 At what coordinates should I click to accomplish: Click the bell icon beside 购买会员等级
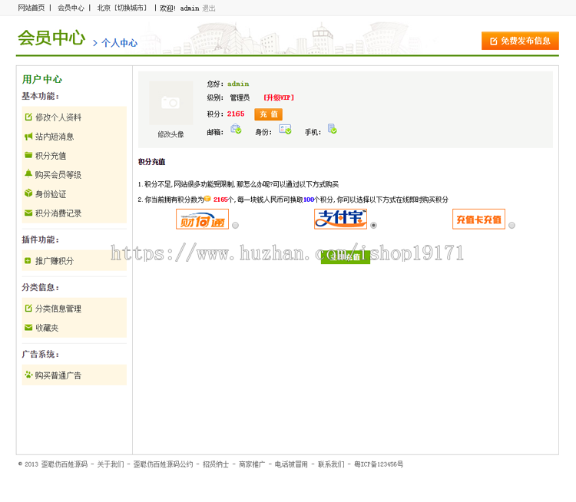point(28,173)
